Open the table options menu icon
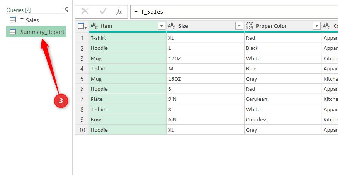 point(82,26)
